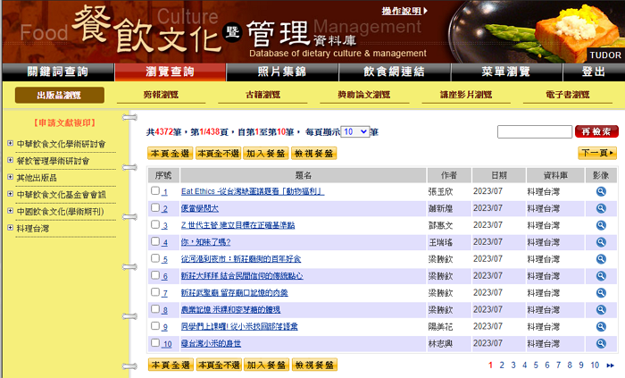This screenshot has height=378, width=625.
Task: Switch to 古籍瀏覽 tab
Action: [263, 95]
